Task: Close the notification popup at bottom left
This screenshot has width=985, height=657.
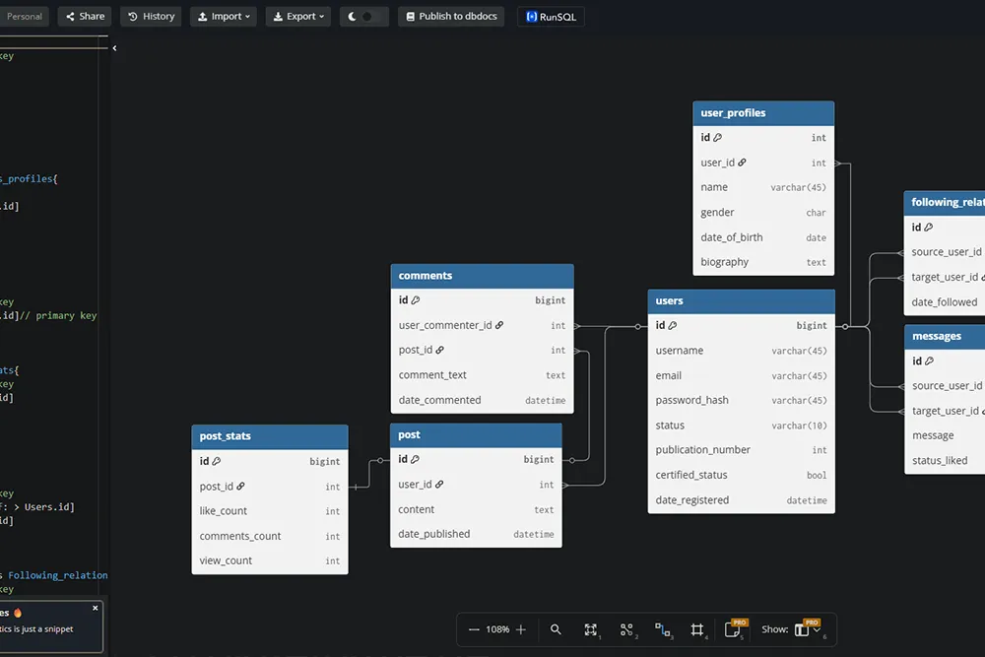Action: pyautogui.click(x=96, y=608)
